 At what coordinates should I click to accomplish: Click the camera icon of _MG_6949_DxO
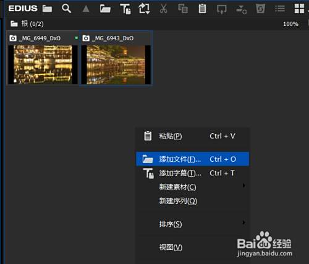13,38
